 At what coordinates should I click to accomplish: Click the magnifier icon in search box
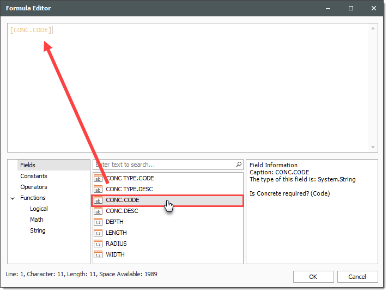(239, 165)
